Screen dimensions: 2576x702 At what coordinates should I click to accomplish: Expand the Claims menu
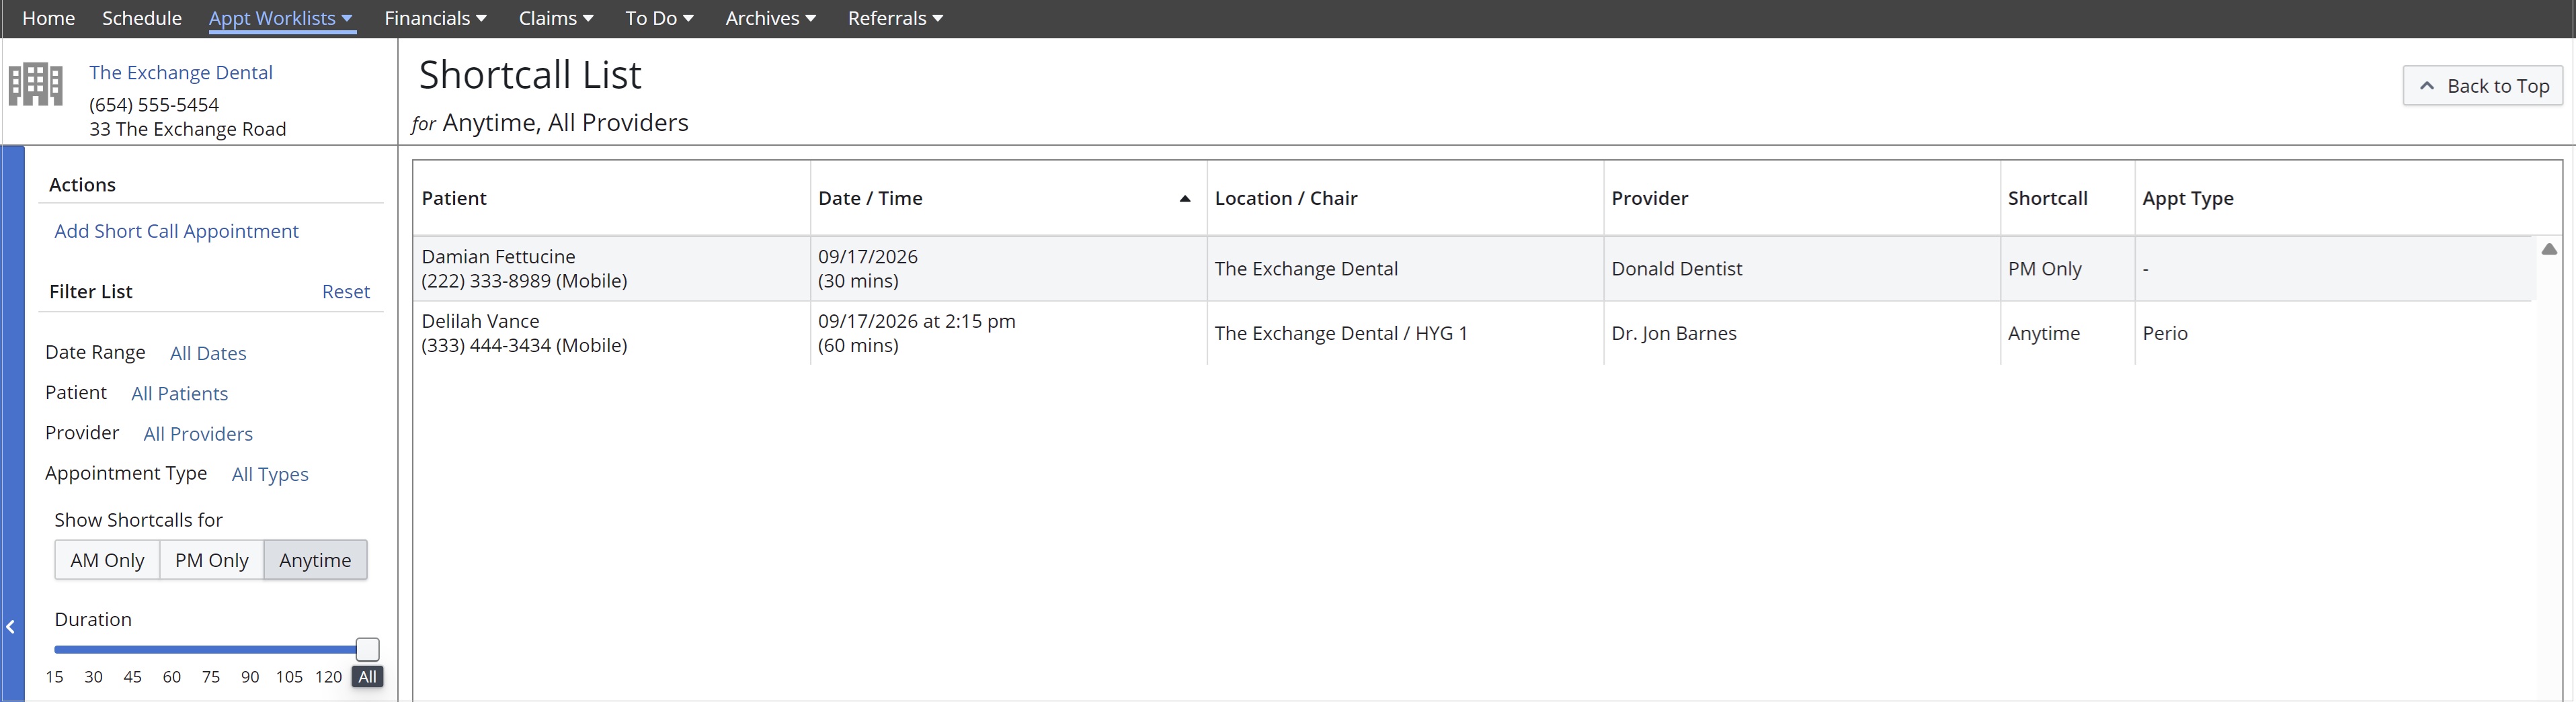tap(556, 18)
